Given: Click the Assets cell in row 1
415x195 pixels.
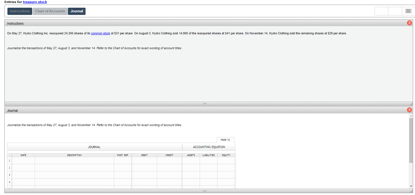Looking at the screenshot, I should click(x=191, y=160).
